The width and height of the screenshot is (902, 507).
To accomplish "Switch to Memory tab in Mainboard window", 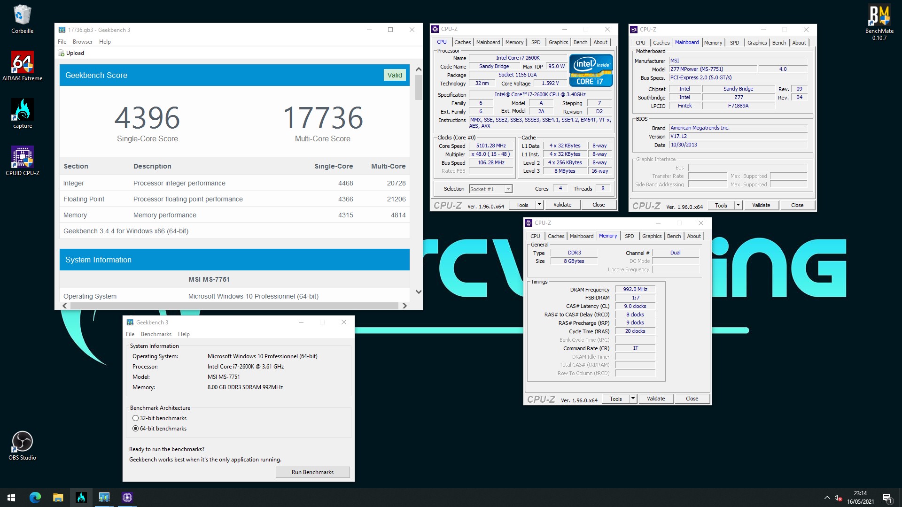I will [713, 43].
